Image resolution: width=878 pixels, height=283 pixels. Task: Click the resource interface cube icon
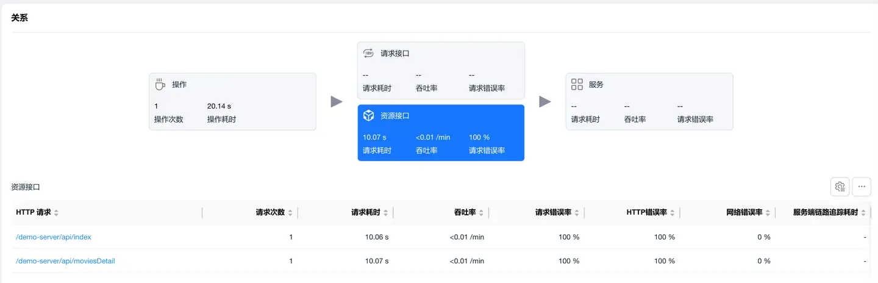(x=368, y=115)
